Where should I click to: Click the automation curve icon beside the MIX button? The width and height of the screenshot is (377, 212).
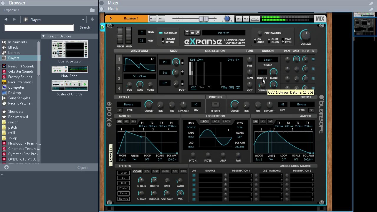pyautogui.click(x=255, y=19)
